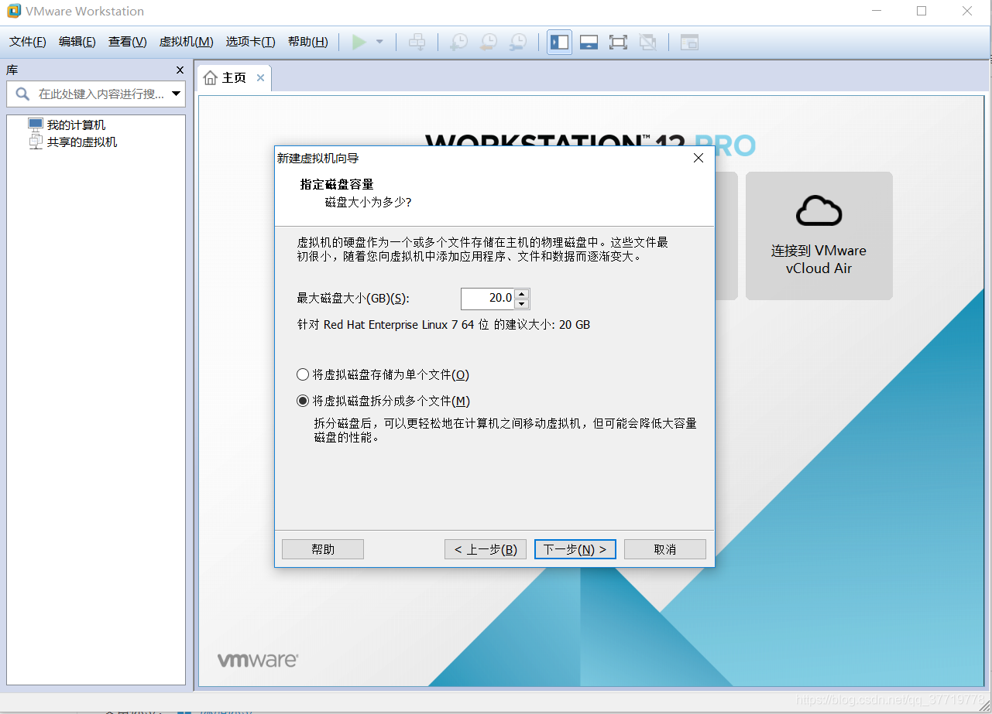The image size is (992, 714).
Task: Select 将虚拟磁盘存储为单个文件 radio option
Action: point(383,374)
